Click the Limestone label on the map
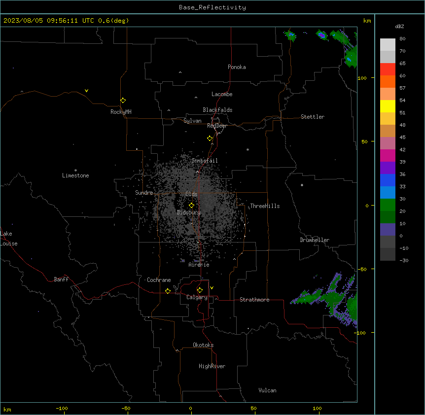Screen dimensions: 425x415 (x=75, y=175)
